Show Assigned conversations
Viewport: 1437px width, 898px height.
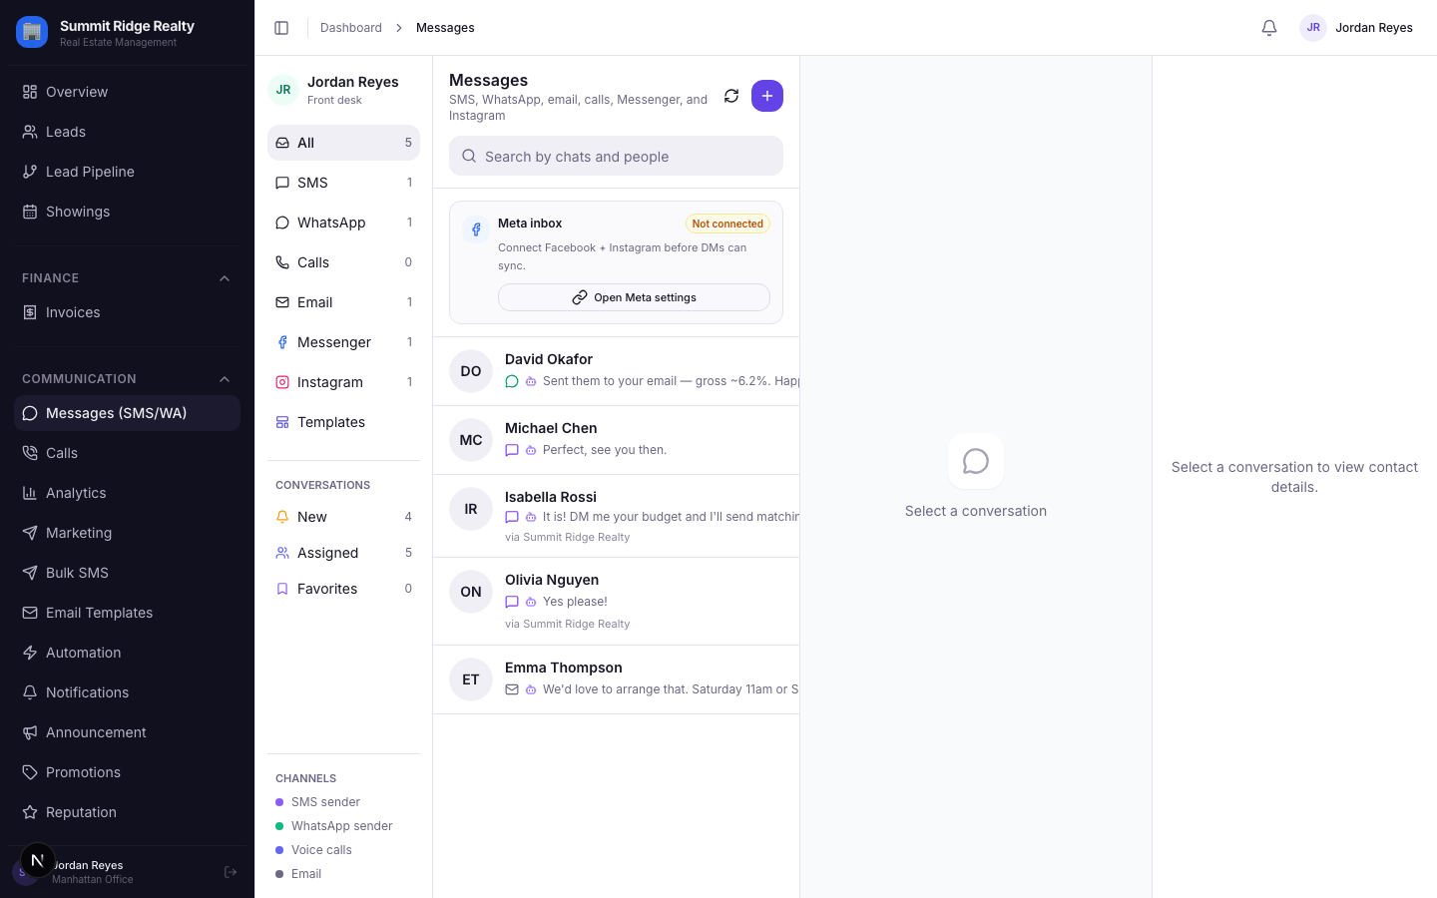(x=343, y=553)
